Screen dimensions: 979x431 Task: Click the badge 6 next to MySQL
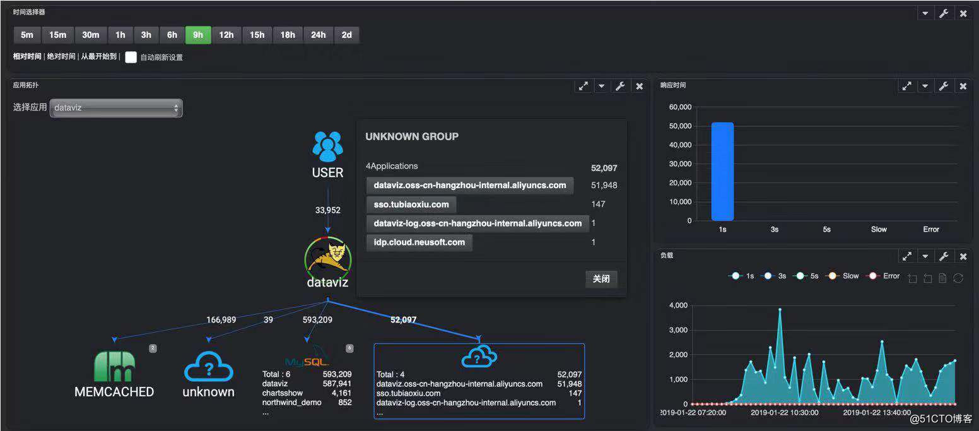coord(349,348)
